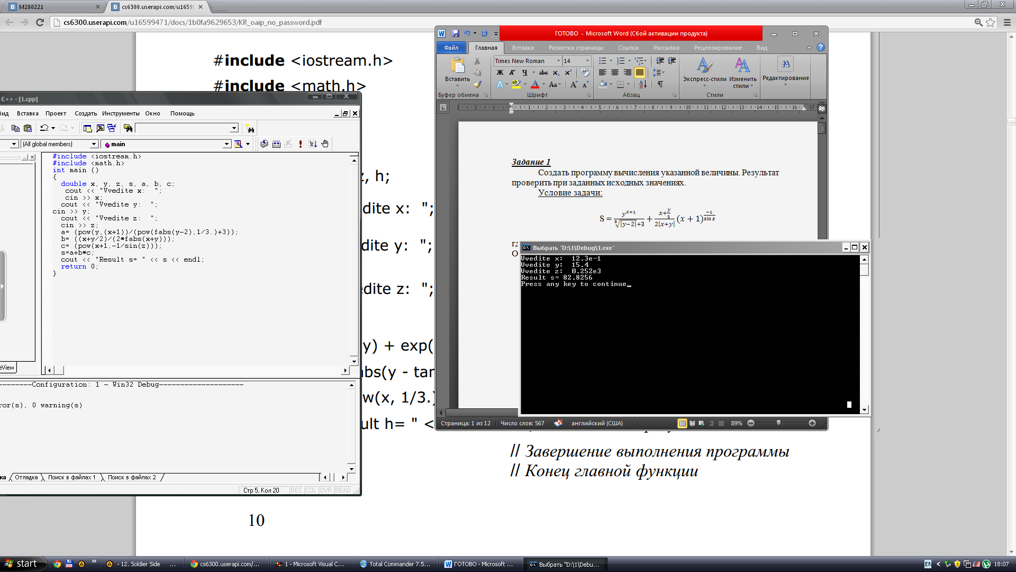Click the Редактирование button in Word

tap(785, 72)
